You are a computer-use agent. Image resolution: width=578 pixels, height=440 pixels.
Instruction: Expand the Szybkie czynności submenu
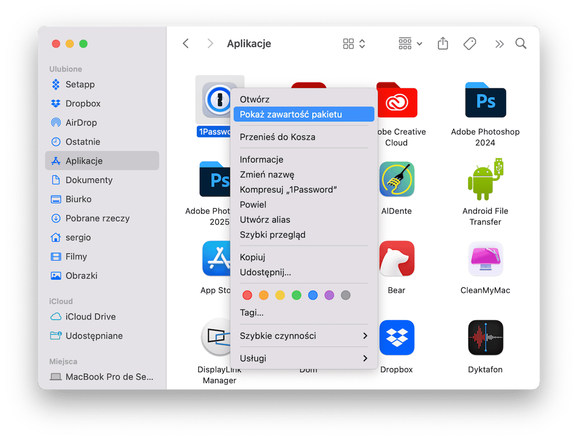(304, 336)
